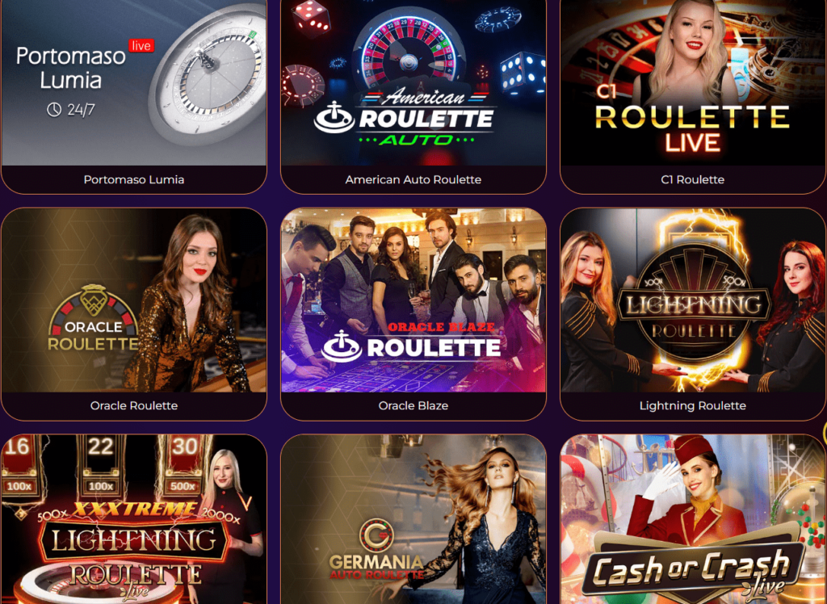Click the 24/7 clock icon on Portomaso card

[x=54, y=109]
